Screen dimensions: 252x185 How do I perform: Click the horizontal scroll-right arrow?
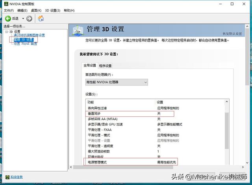pyautogui.click(x=243, y=167)
